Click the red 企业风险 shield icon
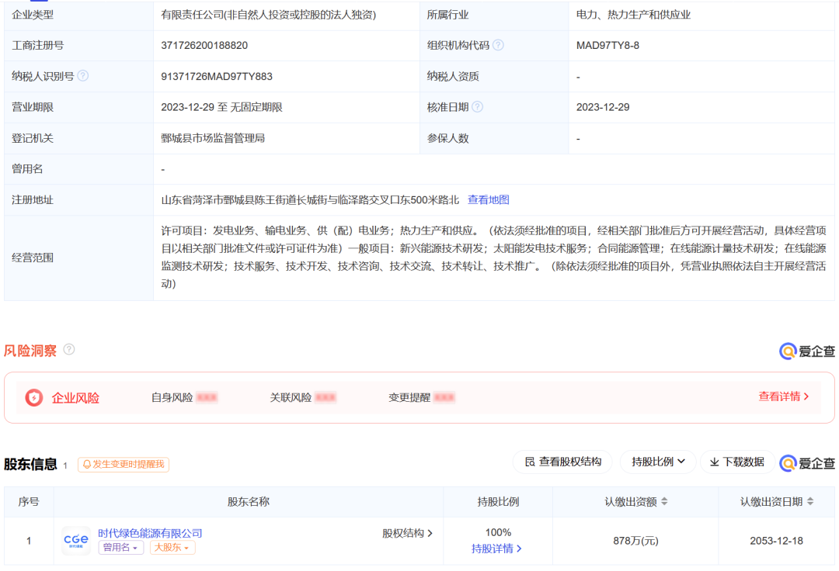839x571 pixels. click(34, 398)
